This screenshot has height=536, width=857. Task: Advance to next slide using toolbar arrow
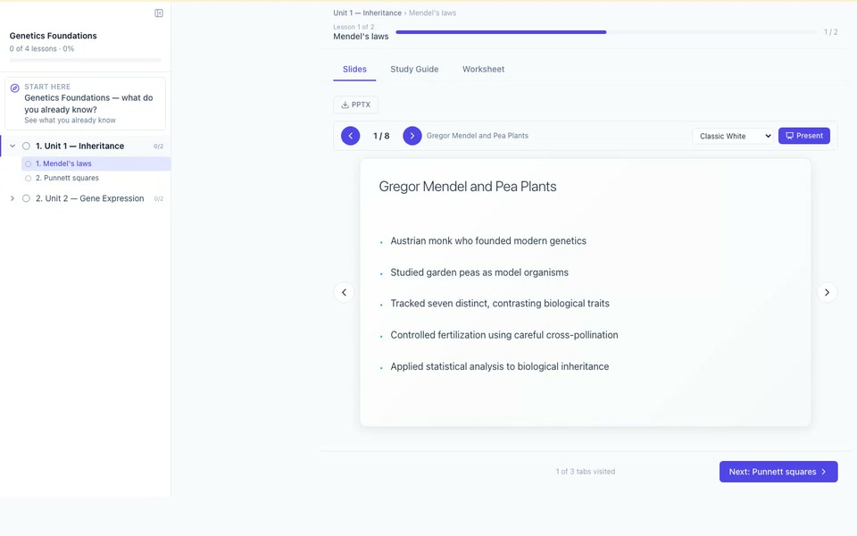(412, 136)
